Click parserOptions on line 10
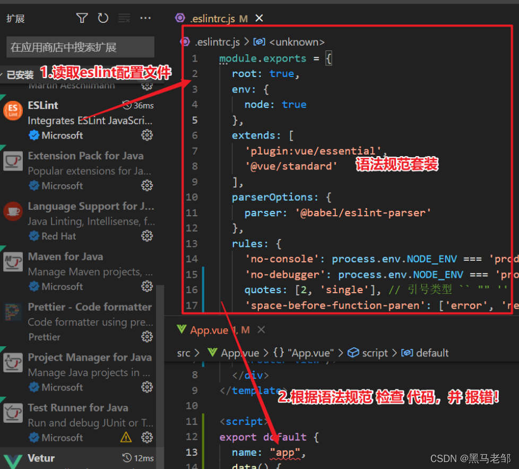This screenshot has width=519, height=469. pyautogui.click(x=272, y=198)
